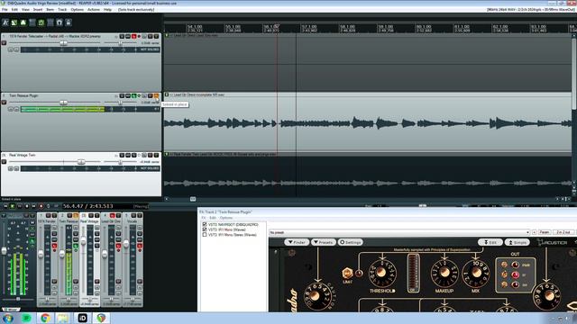Toggle snap magnet icon in the toolbar
577x324 pixels.
[x=60, y=22]
